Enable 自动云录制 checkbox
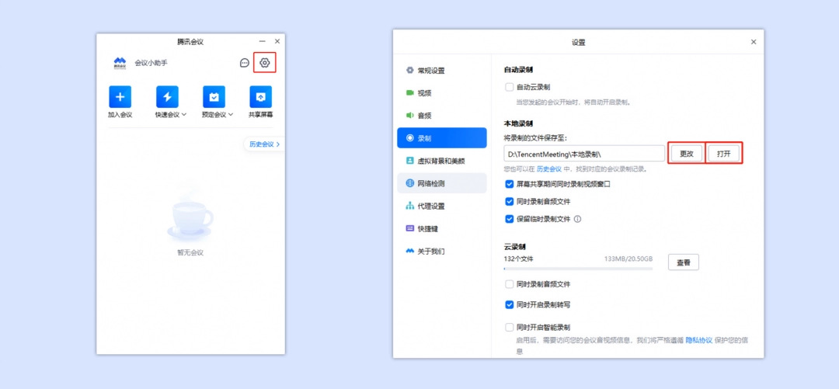The height and width of the screenshot is (389, 839). [x=510, y=87]
